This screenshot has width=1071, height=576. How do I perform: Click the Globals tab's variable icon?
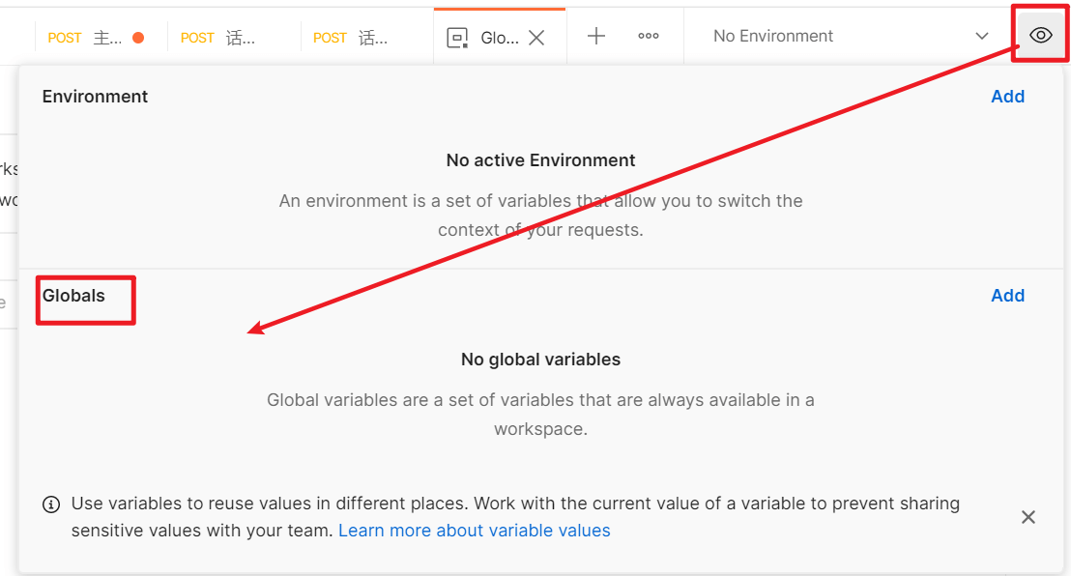click(x=457, y=38)
